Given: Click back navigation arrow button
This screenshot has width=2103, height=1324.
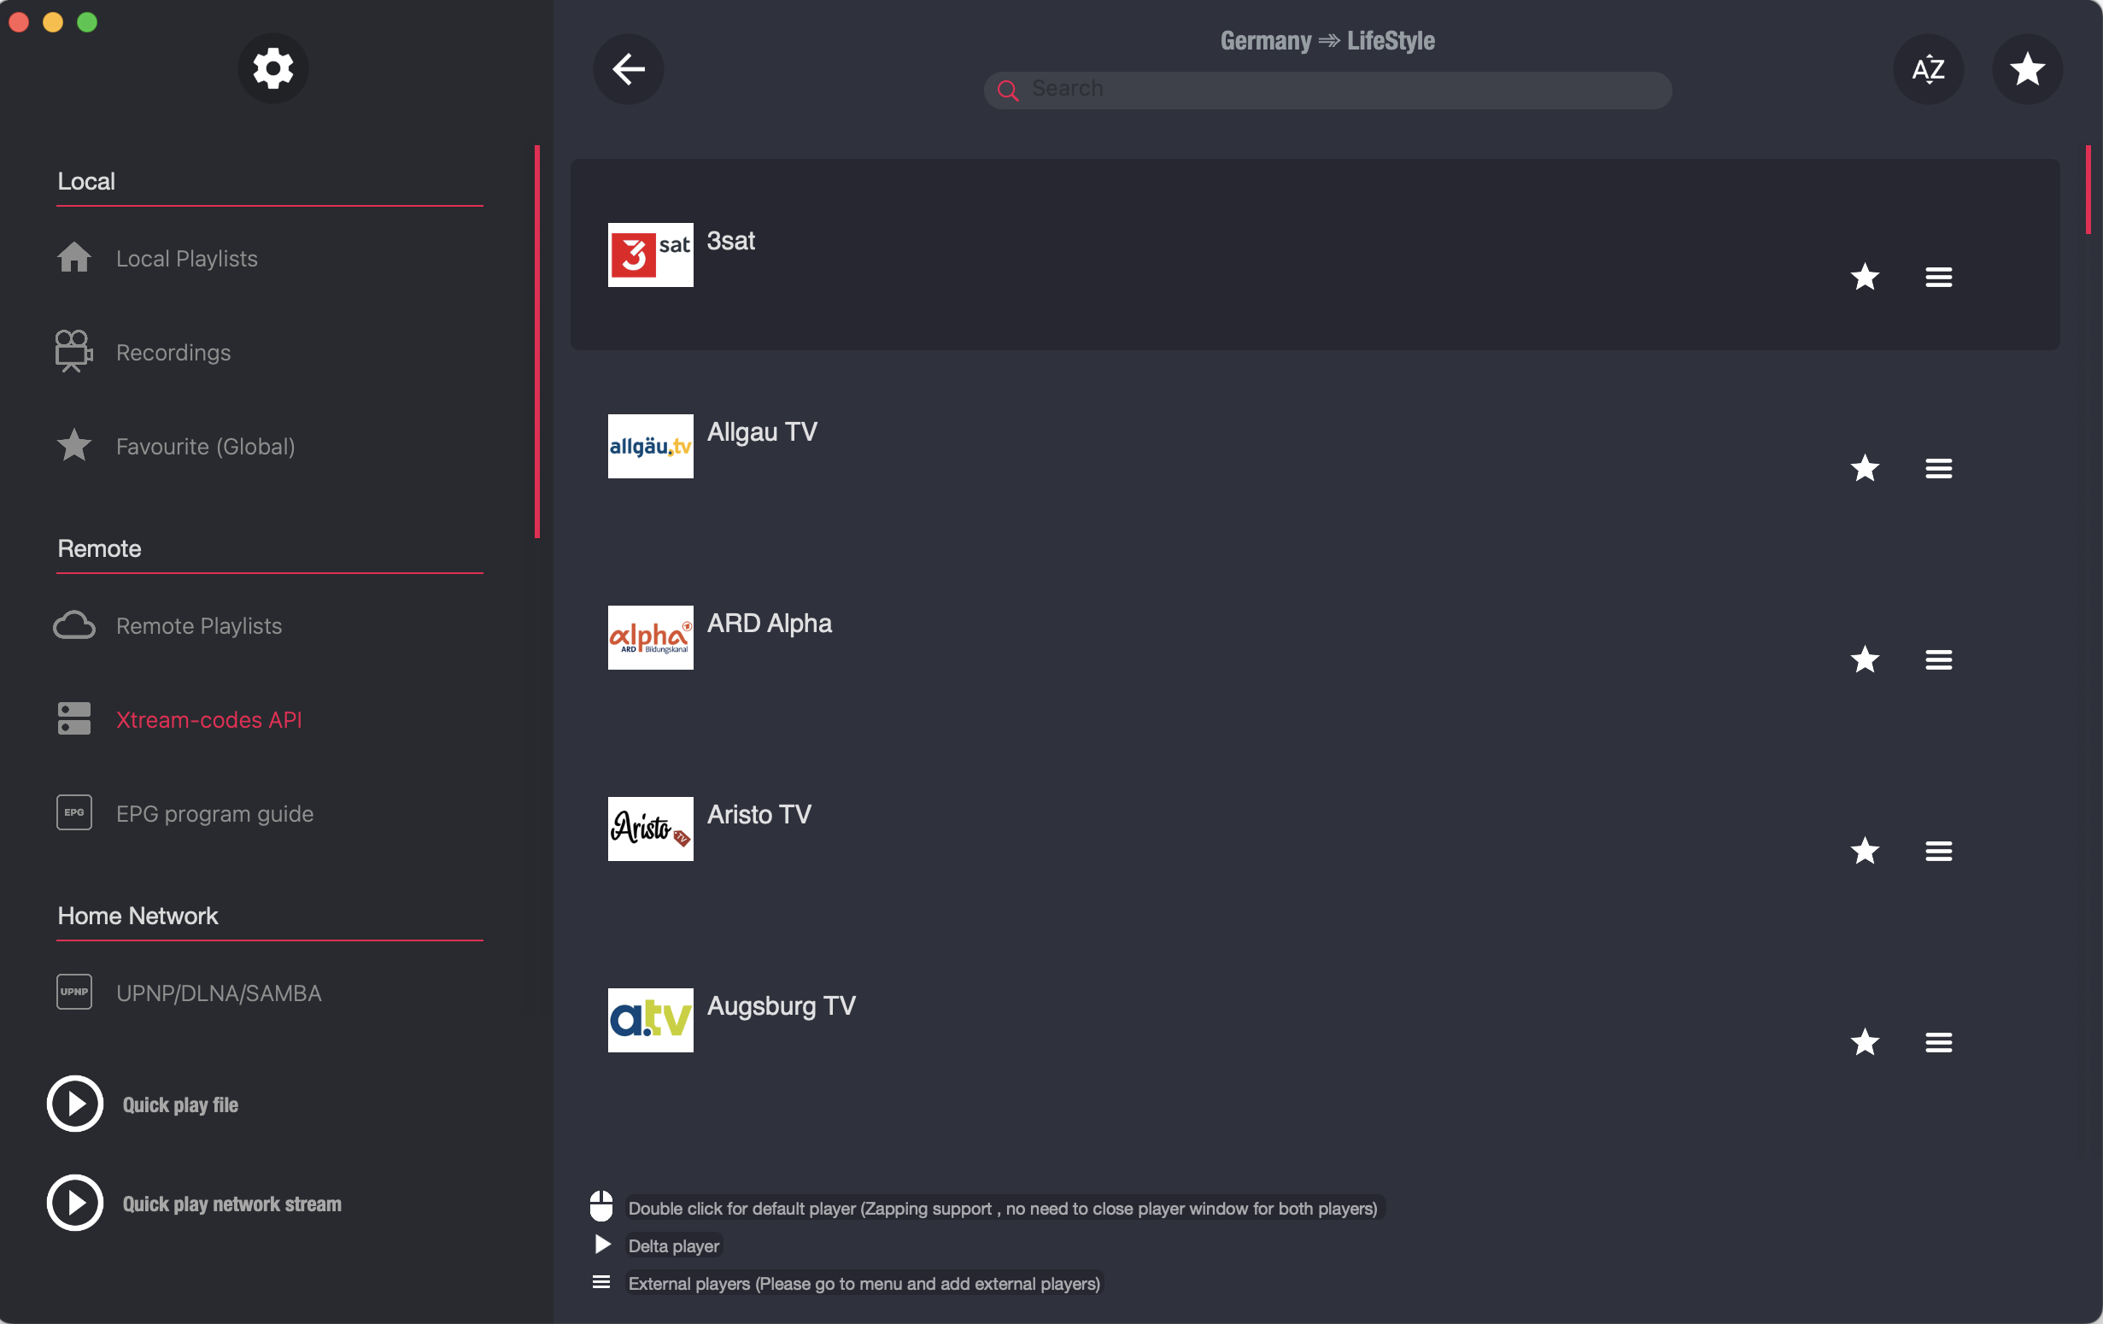Looking at the screenshot, I should pos(629,67).
